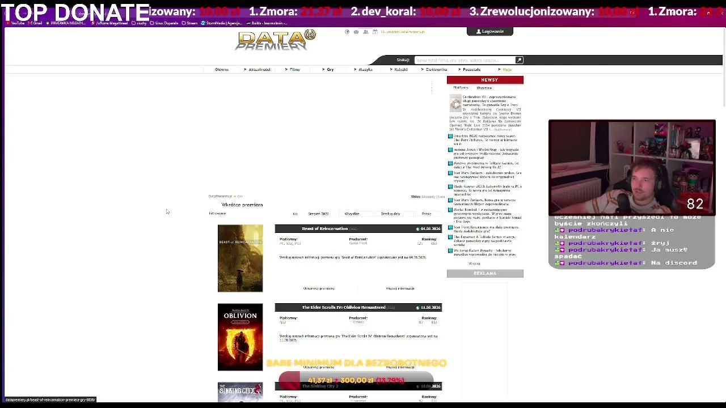This screenshot has height=408, width=726.
Task: Open the Wo Long: Fallen Dynasty news
Action: click(485, 252)
